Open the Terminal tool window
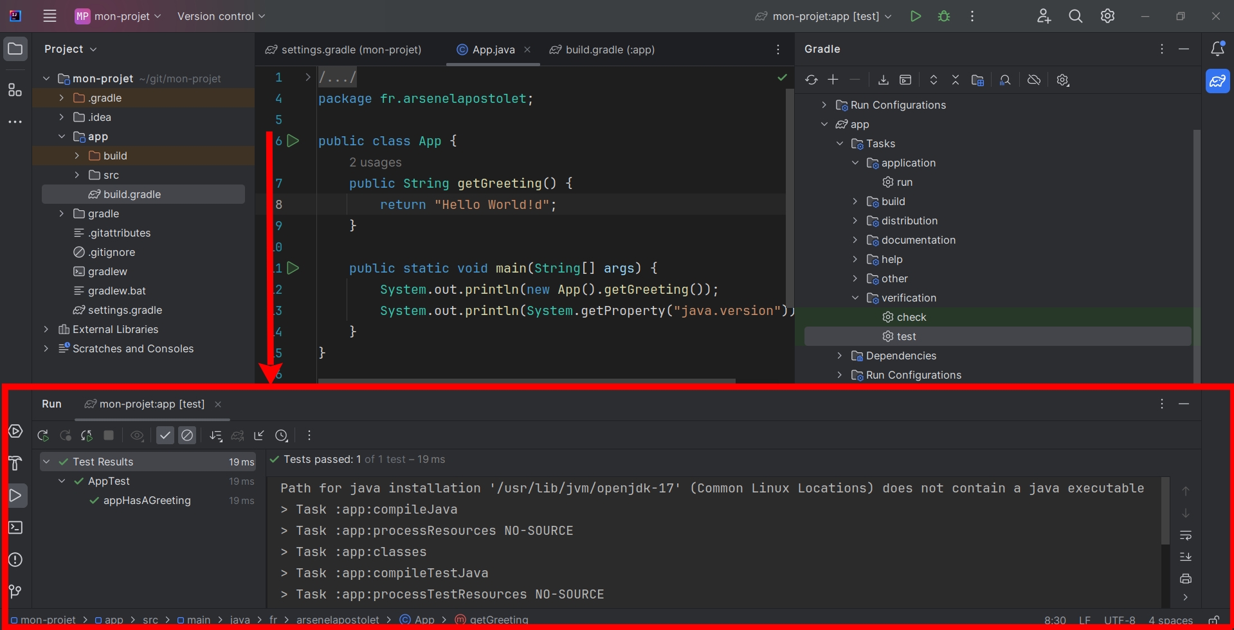Screen dimensions: 1234x630 (x=15, y=527)
